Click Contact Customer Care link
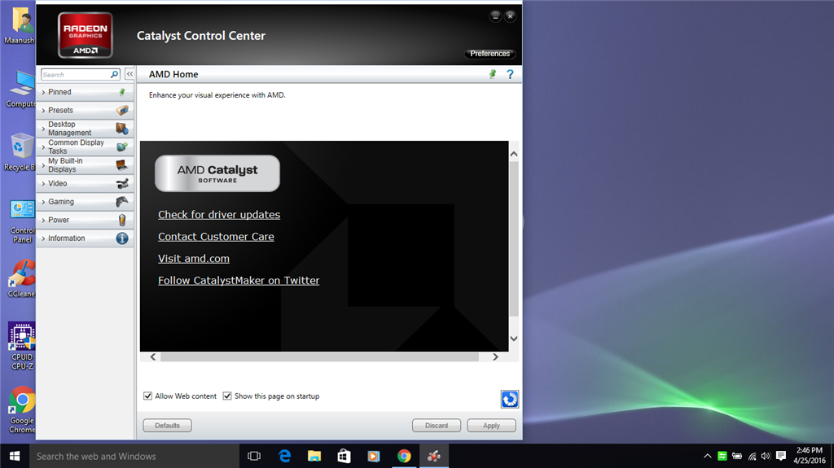This screenshot has height=468, width=834. [x=216, y=236]
